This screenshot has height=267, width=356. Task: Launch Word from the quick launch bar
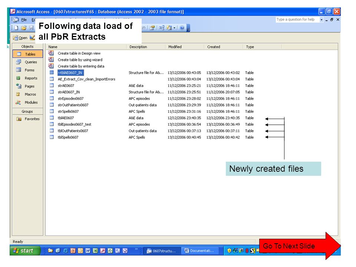pyautogui.click(x=88, y=251)
